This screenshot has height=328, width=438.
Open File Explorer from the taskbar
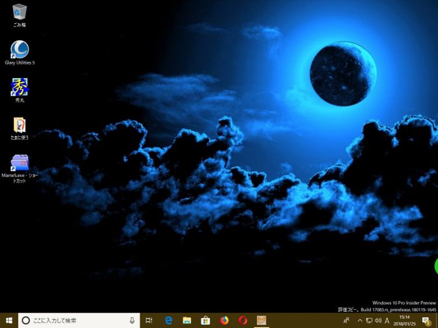click(x=186, y=320)
